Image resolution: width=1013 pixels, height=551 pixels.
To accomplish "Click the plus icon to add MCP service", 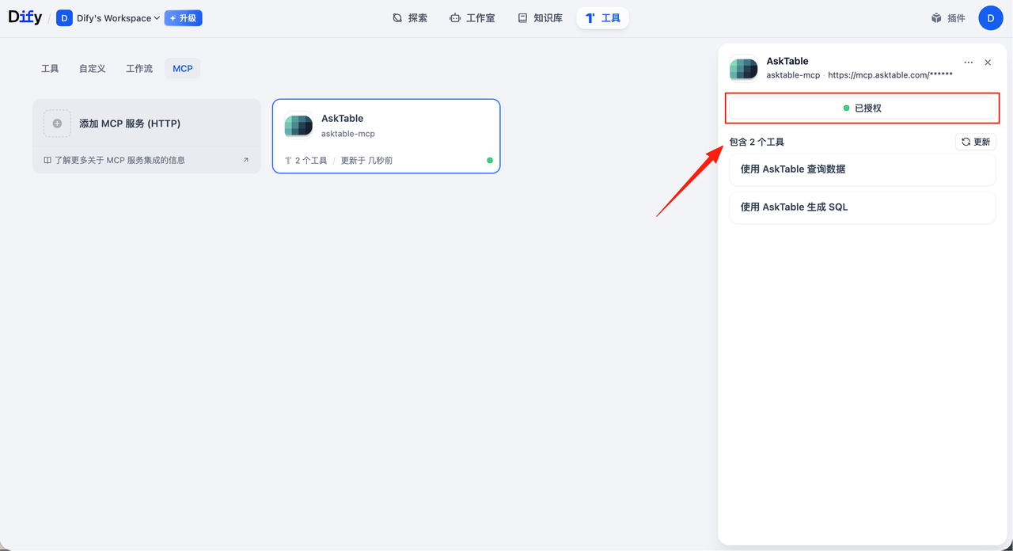I will point(57,123).
